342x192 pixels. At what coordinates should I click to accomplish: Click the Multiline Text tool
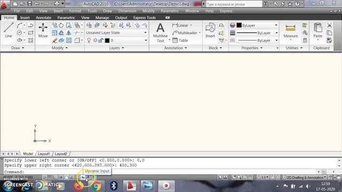160,33
